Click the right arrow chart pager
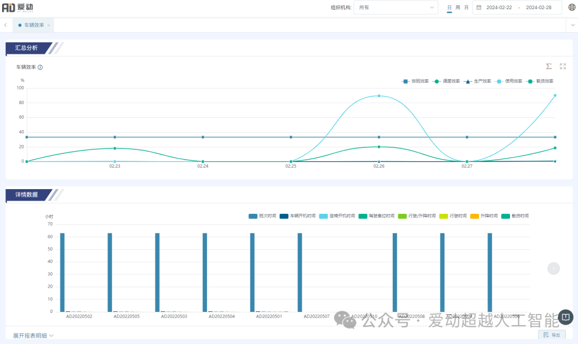The width and height of the screenshot is (578, 344). click(x=553, y=268)
